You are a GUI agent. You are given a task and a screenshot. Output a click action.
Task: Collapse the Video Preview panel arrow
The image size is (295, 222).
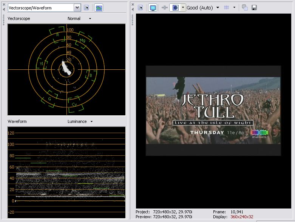click(x=133, y=9)
